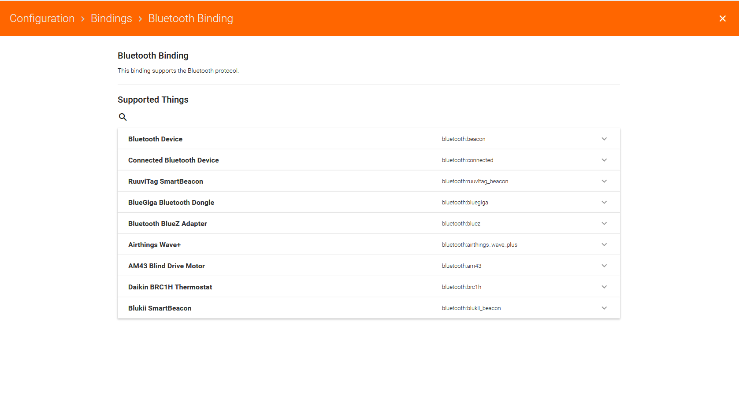The height and width of the screenshot is (407, 739).
Task: Expand Blukii SmartBeacon chevron arrow
Action: click(604, 308)
